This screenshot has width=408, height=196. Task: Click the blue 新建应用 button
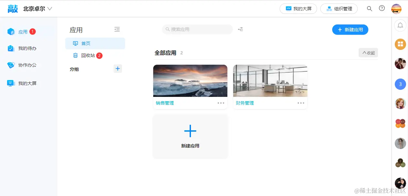point(350,30)
